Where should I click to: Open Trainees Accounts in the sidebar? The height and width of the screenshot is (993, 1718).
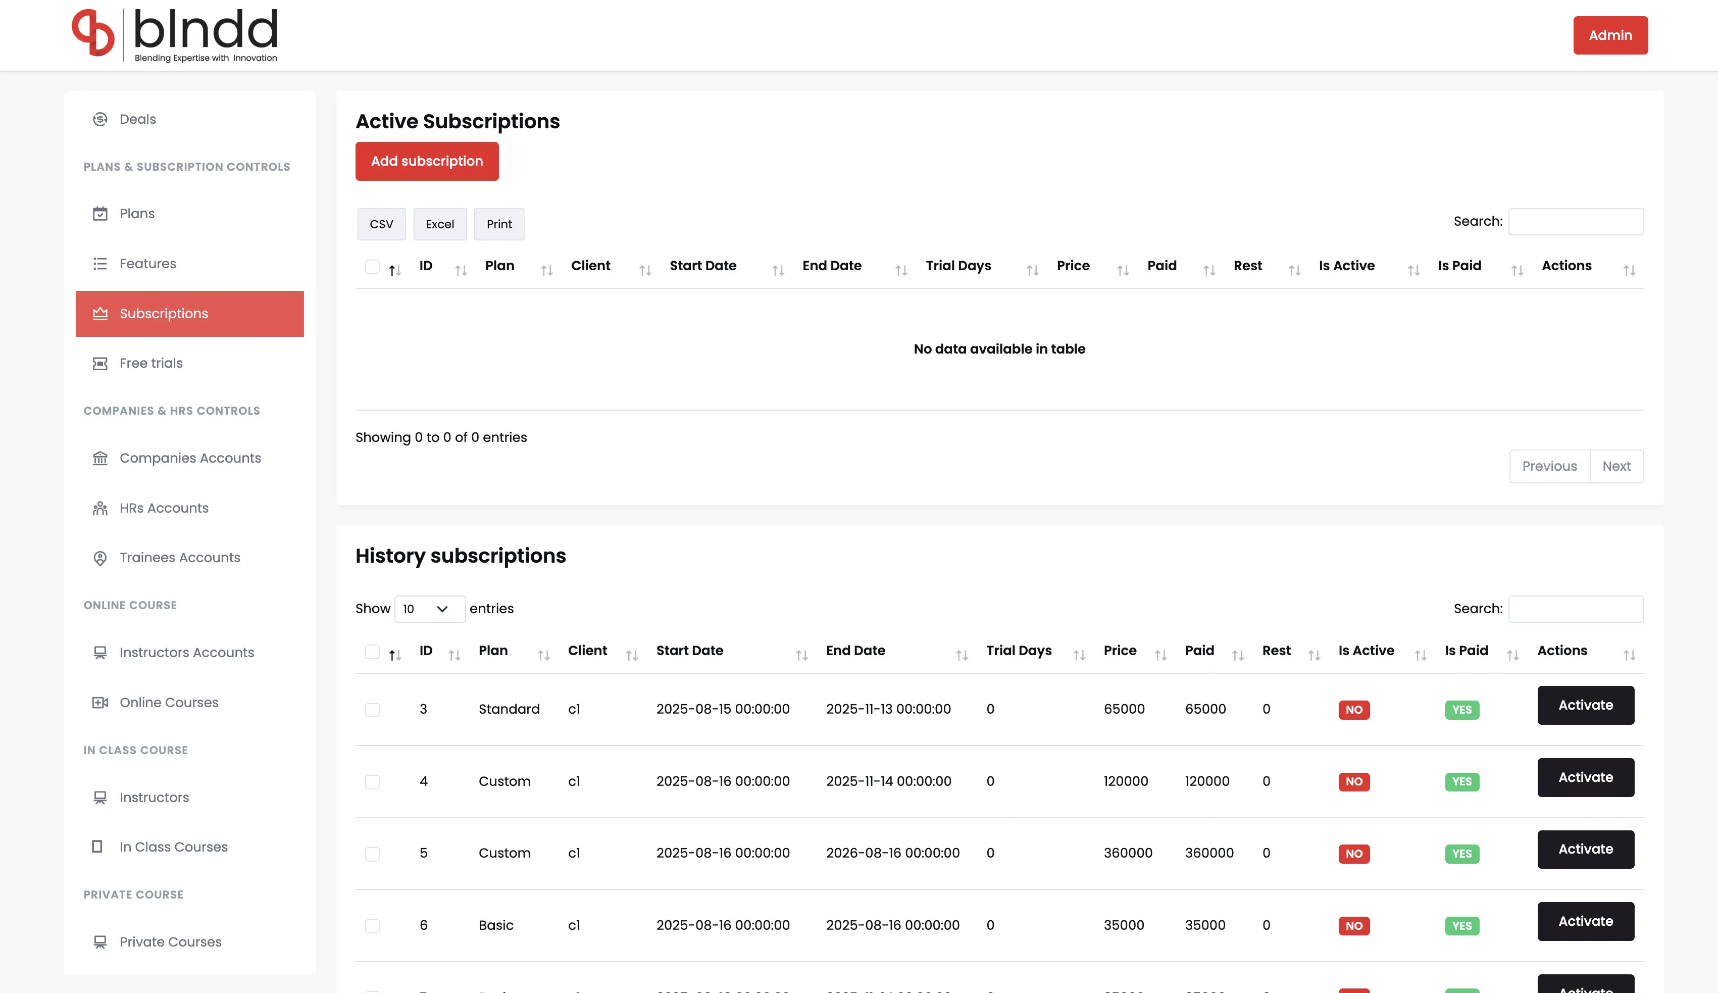pos(189,558)
